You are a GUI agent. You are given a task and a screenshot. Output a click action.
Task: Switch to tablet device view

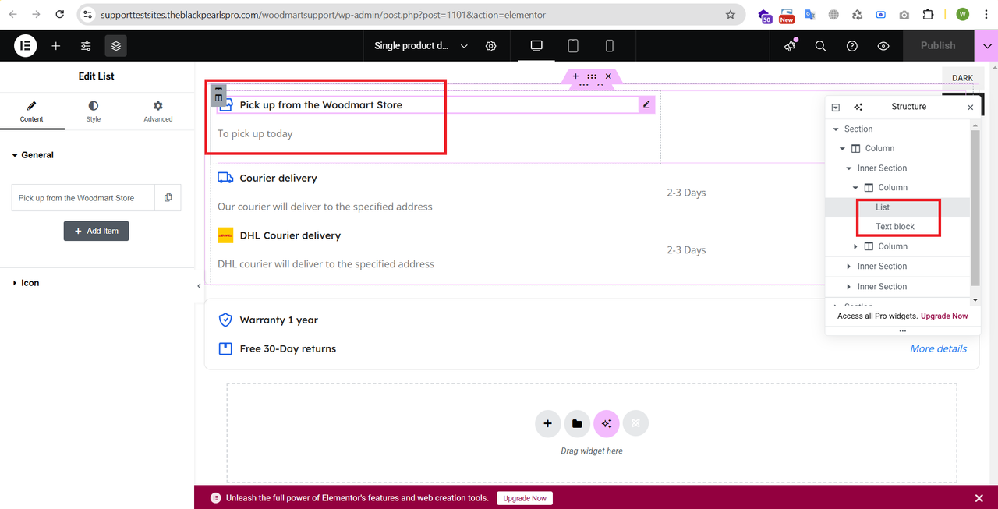573,46
